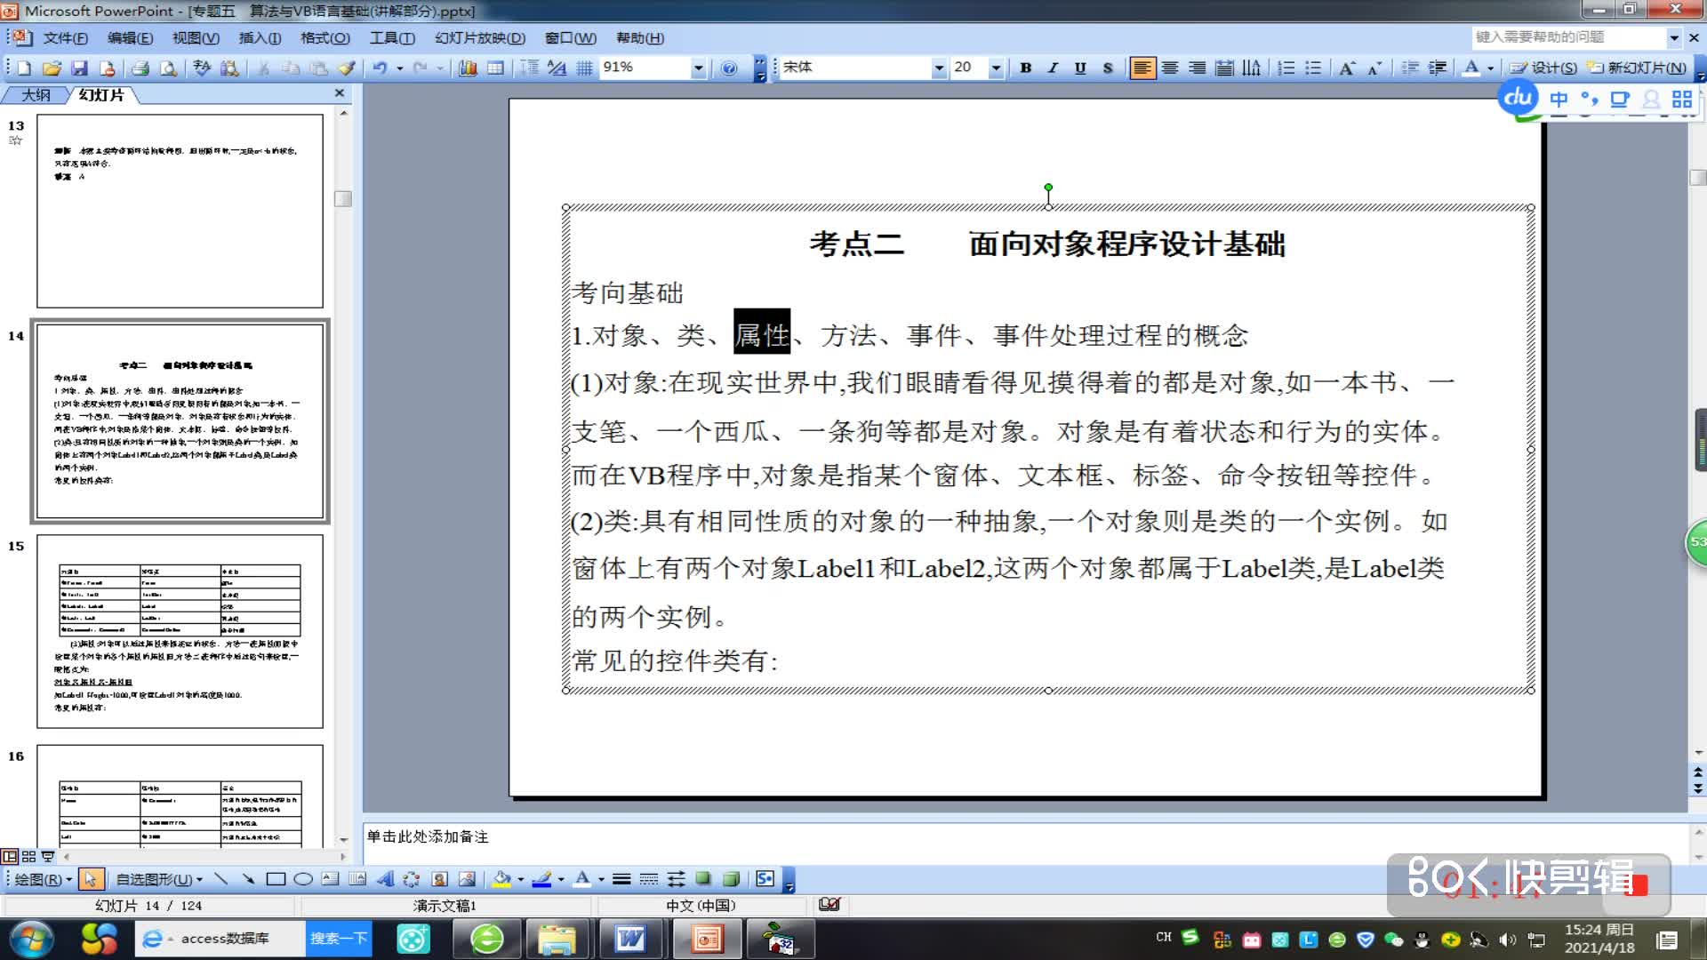Click the Print icon

point(140,68)
